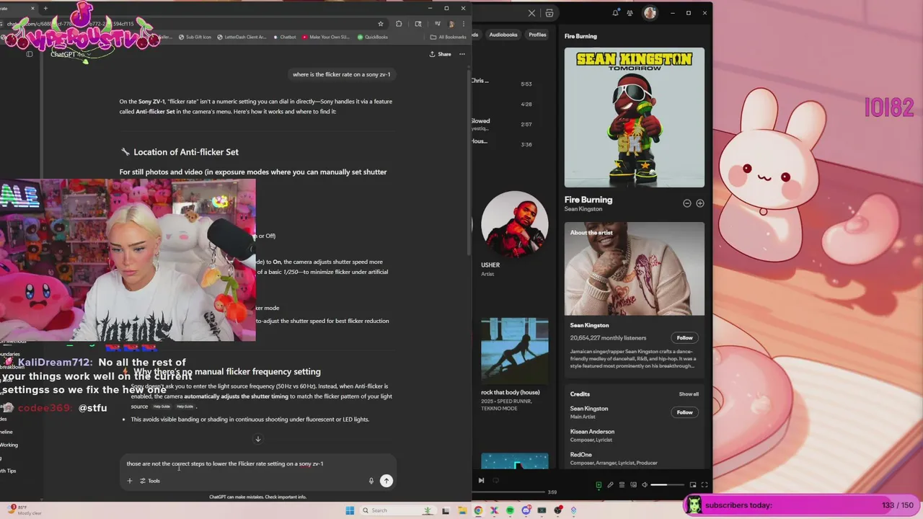Image resolution: width=923 pixels, height=519 pixels.
Task: Open Discord from the taskbar
Action: (x=526, y=510)
